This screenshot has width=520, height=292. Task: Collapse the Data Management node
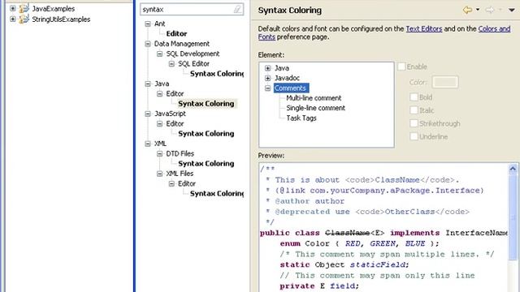tap(148, 44)
